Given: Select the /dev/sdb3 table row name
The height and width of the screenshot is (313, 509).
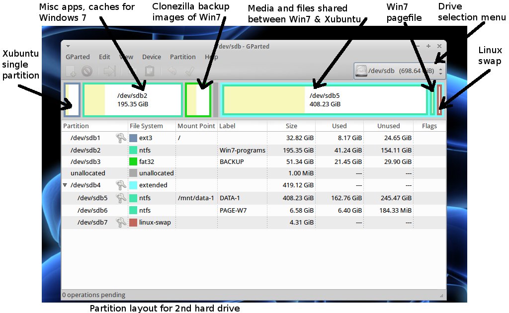Looking at the screenshot, I should click(85, 161).
